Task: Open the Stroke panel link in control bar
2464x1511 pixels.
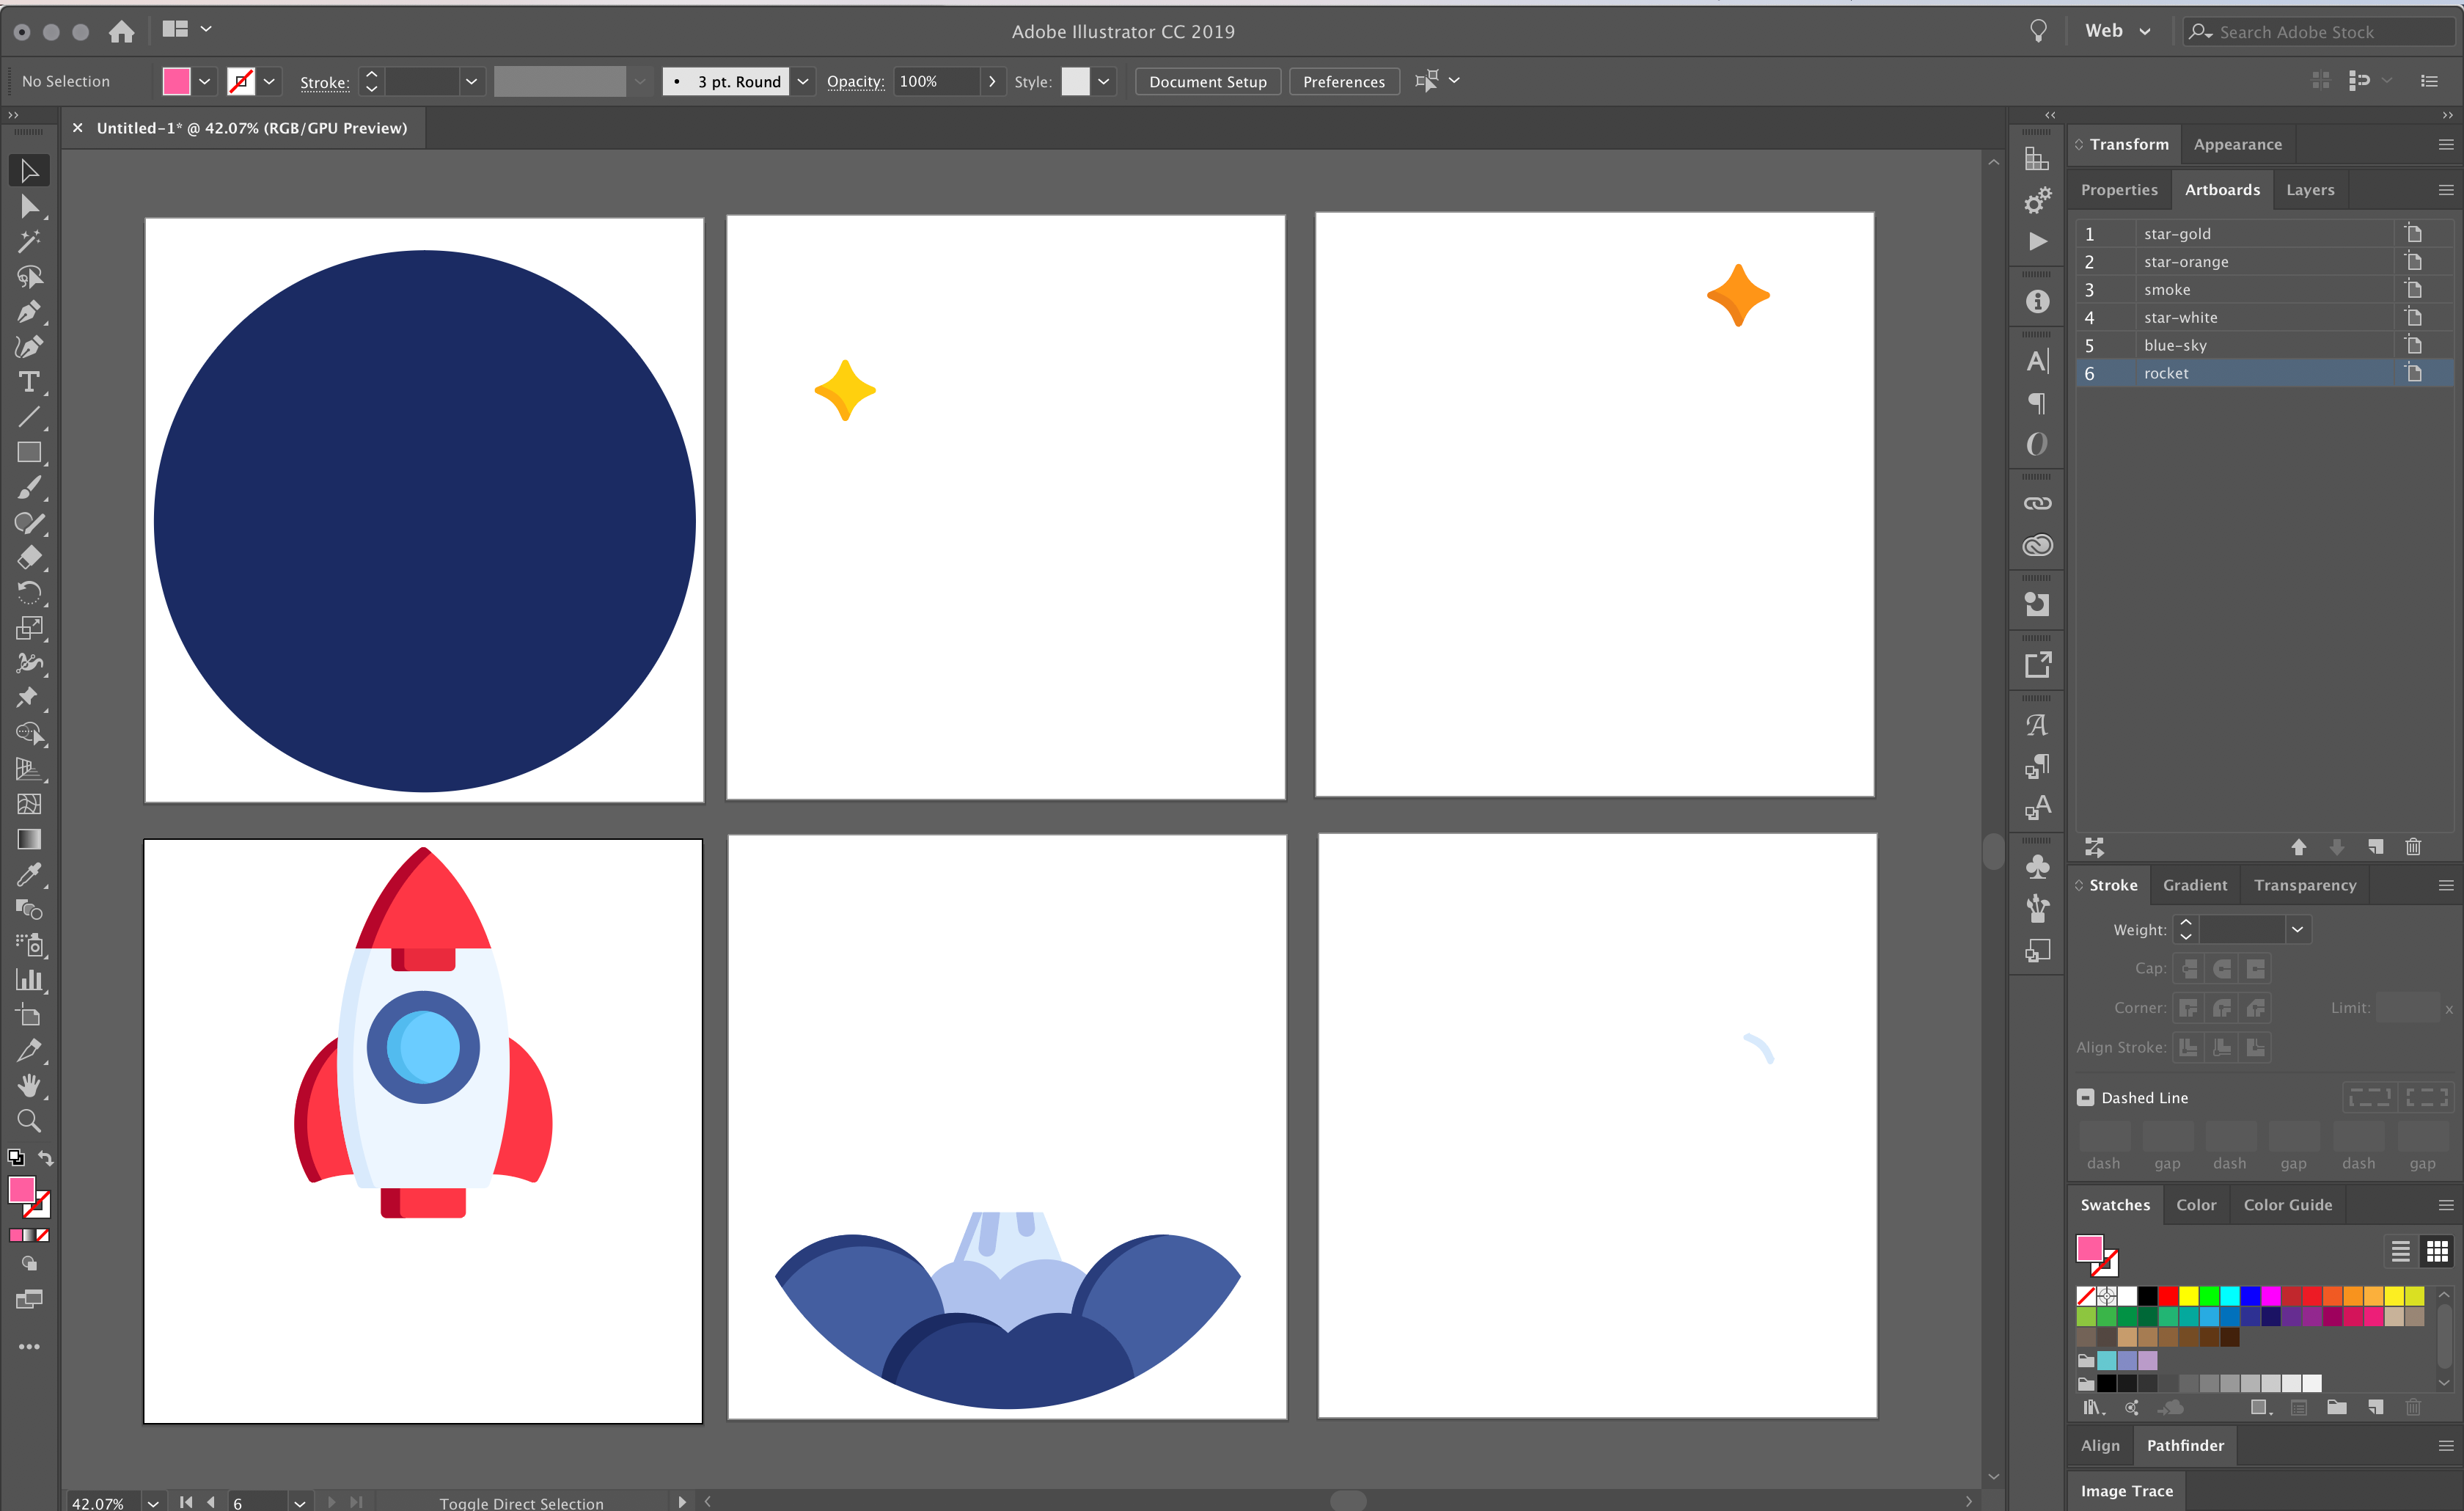Action: point(324,83)
